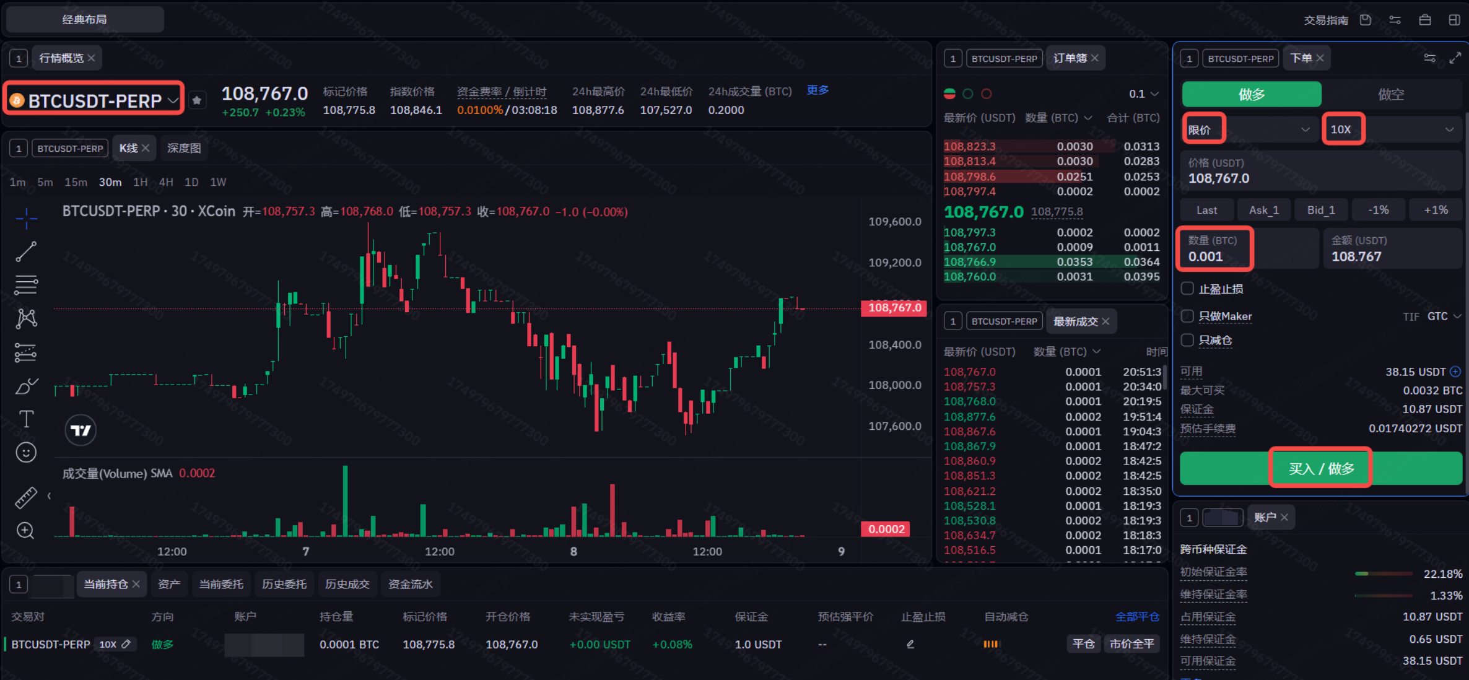Click the 买入 / 做多 button

click(1321, 468)
